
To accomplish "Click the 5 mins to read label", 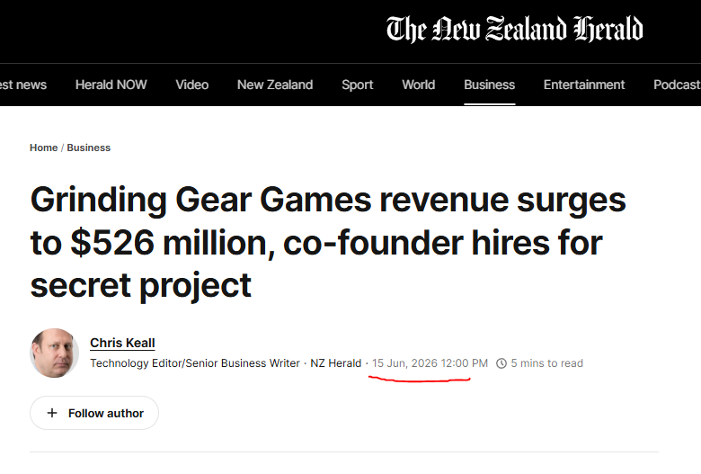I will (x=546, y=363).
